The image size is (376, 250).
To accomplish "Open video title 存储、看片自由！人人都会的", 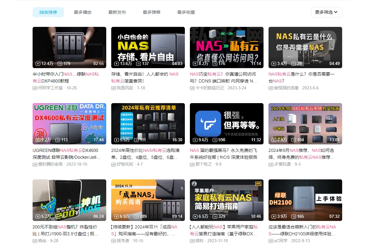I will coord(145,77).
